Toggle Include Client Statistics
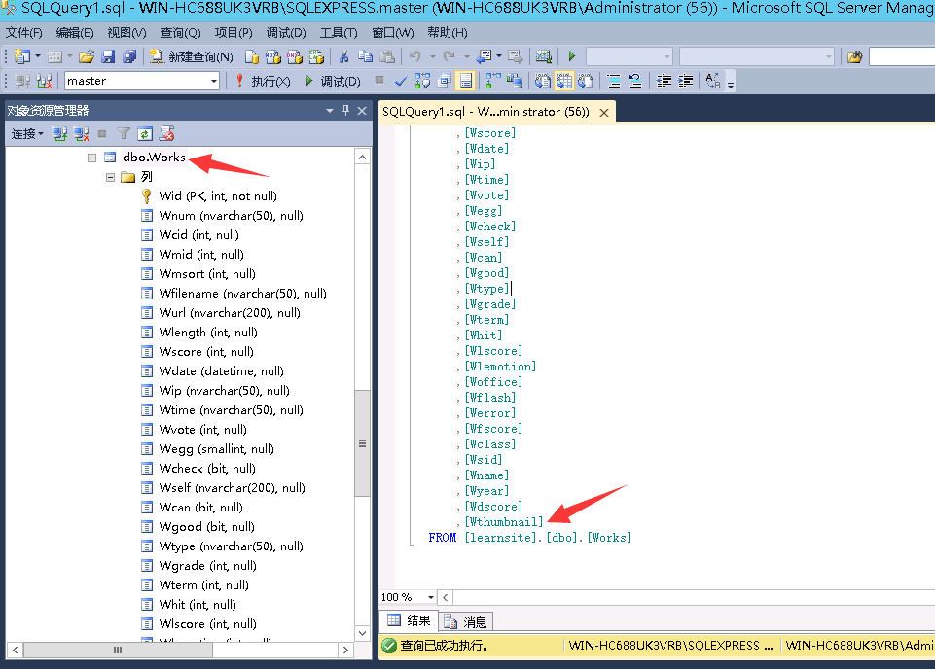The image size is (935, 669). tap(515, 81)
